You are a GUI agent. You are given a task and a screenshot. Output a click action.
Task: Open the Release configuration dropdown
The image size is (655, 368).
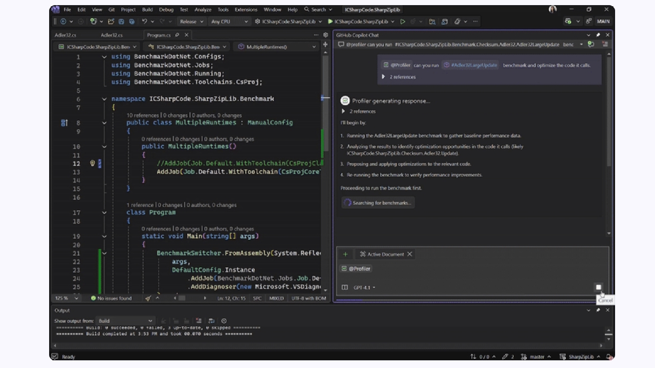[x=191, y=21]
